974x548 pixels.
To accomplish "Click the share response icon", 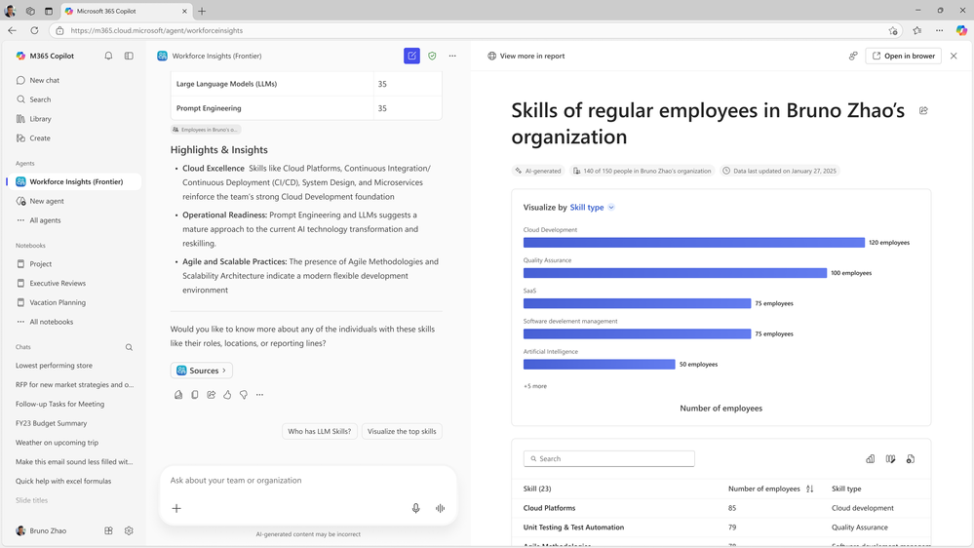I will coord(212,395).
